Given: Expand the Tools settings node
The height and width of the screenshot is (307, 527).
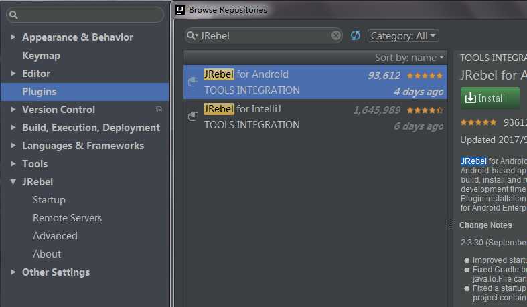Looking at the screenshot, I should tap(13, 164).
